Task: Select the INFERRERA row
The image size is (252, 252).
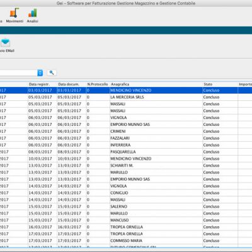Action: [x=126, y=145]
